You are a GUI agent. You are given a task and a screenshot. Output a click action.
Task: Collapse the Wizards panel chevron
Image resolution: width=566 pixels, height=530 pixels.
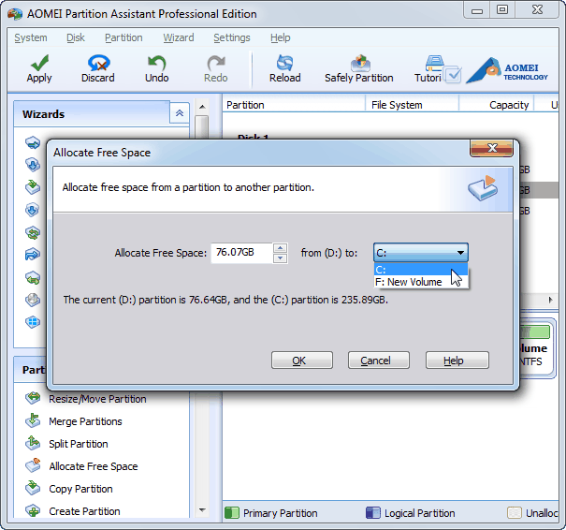[x=180, y=114]
